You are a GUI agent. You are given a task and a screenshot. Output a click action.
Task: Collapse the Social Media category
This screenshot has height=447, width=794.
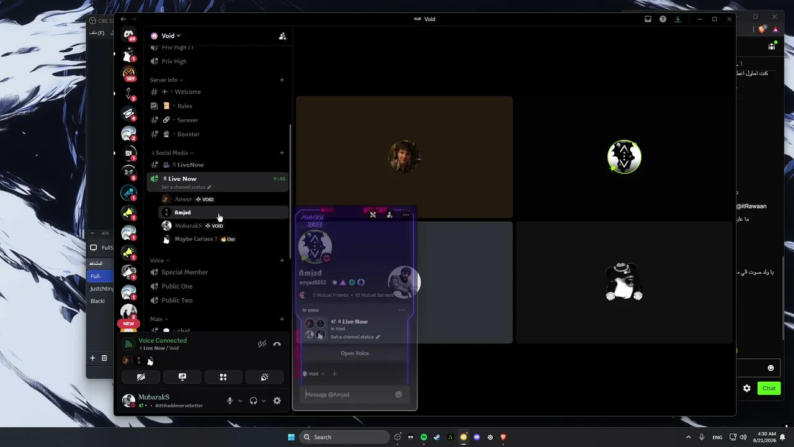point(172,153)
